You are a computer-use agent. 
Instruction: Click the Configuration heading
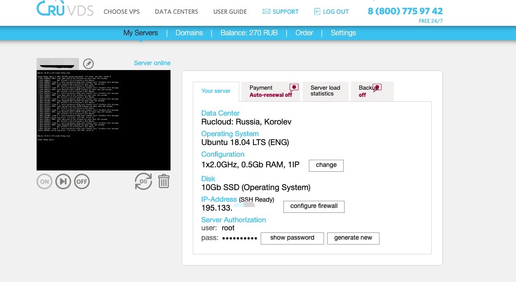coord(223,154)
